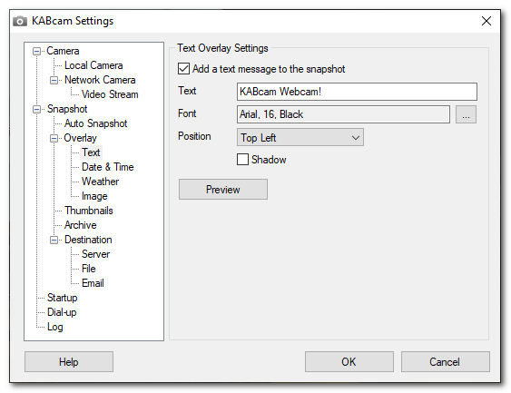The image size is (511, 393).
Task: Collapse the Destination tree node
Action: 54,241
